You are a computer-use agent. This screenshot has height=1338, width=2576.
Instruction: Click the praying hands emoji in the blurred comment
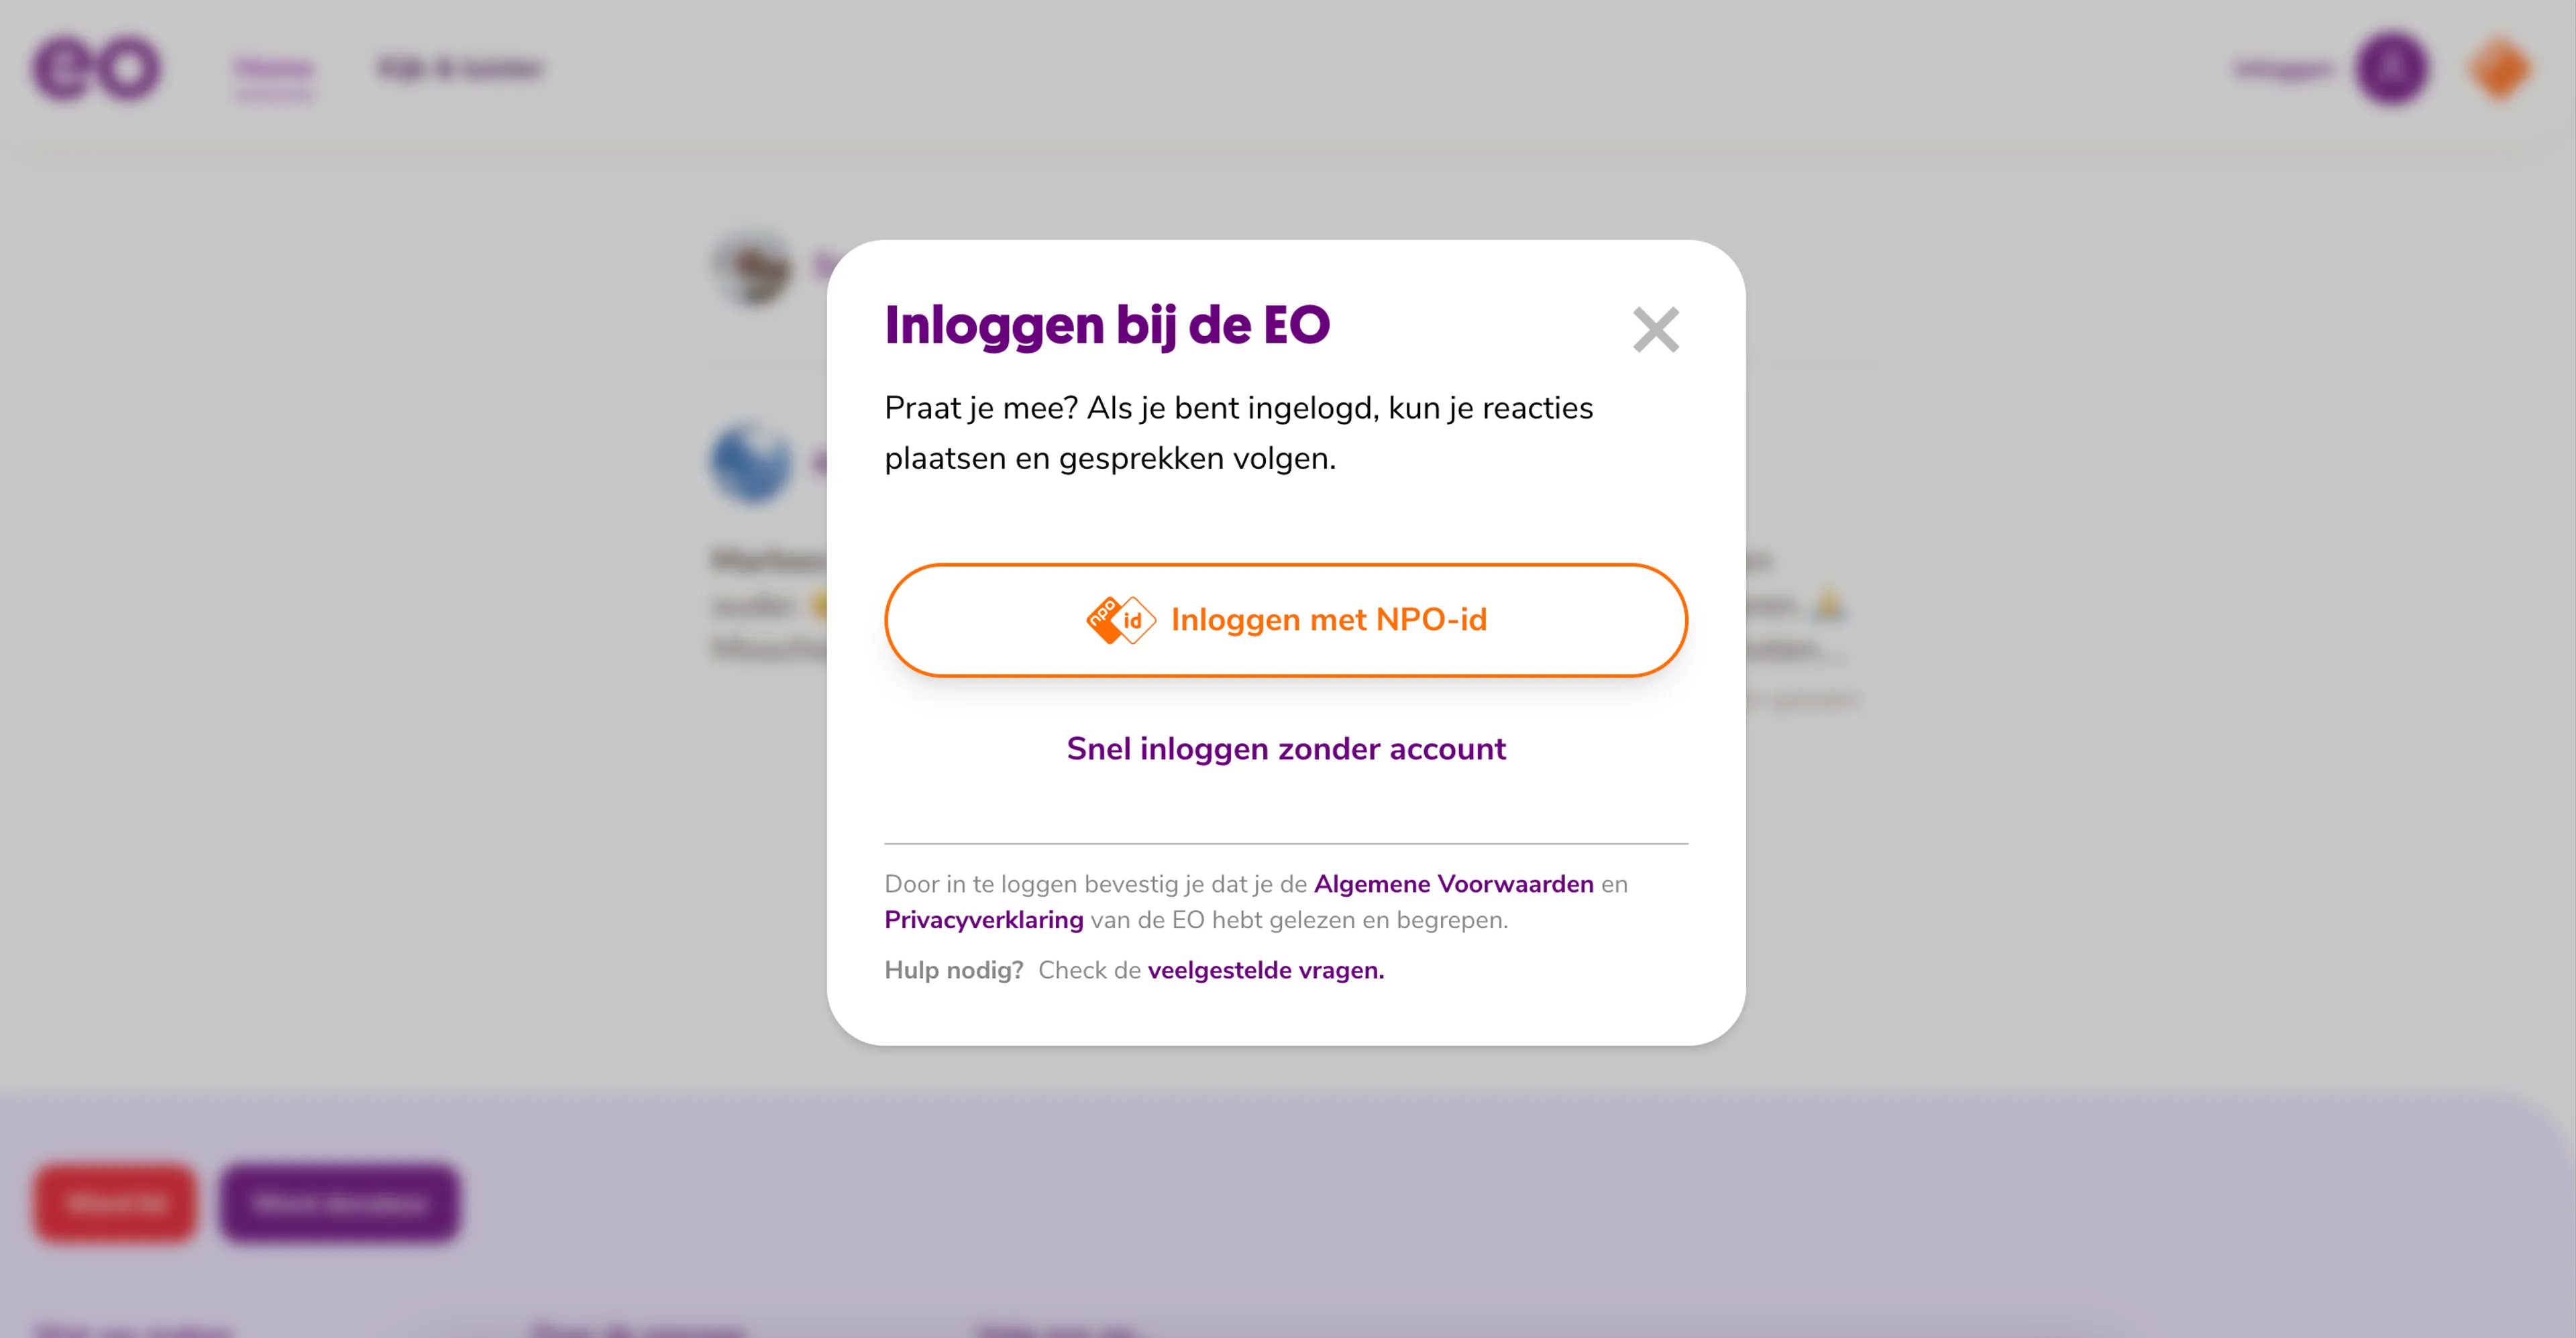tap(1829, 604)
